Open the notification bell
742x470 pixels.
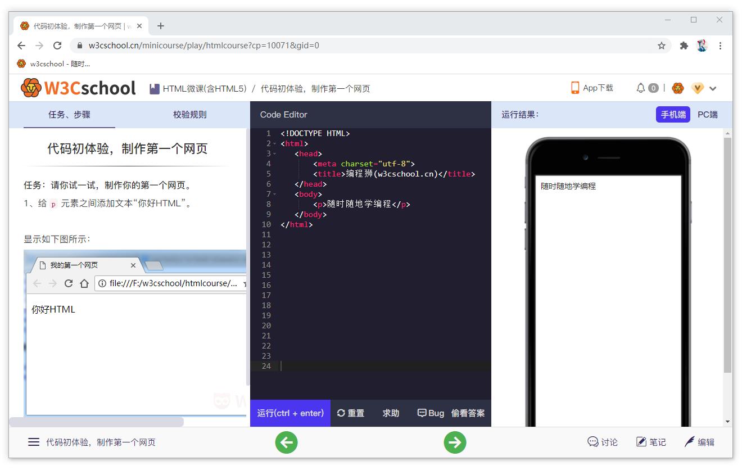tap(642, 88)
